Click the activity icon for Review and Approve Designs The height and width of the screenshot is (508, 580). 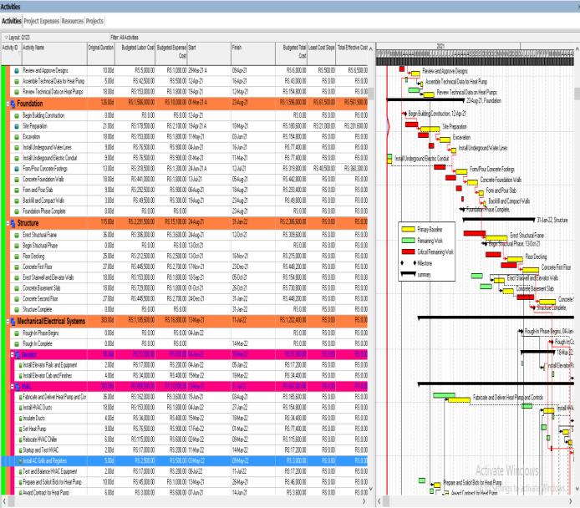pos(17,71)
